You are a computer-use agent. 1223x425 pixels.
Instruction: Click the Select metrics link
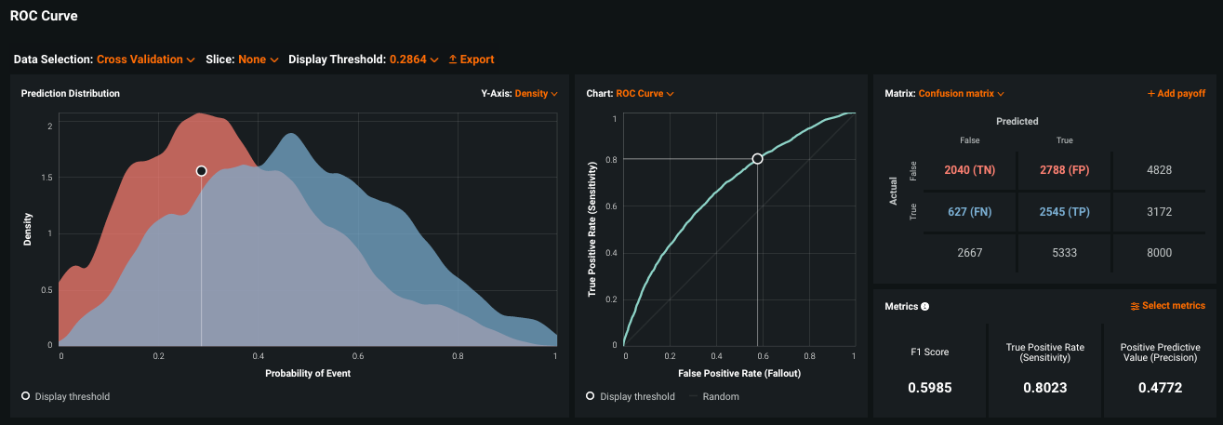point(1173,306)
